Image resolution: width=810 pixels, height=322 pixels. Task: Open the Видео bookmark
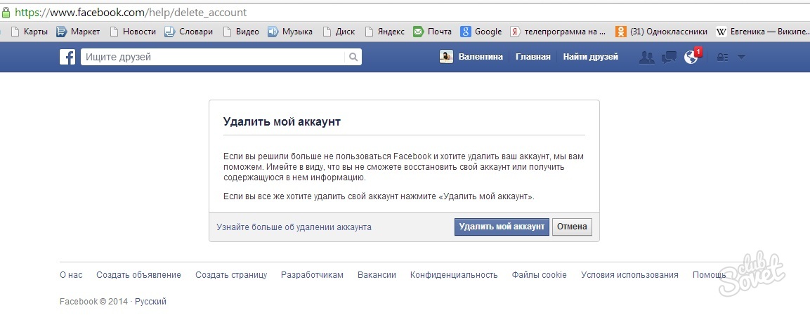click(x=241, y=32)
